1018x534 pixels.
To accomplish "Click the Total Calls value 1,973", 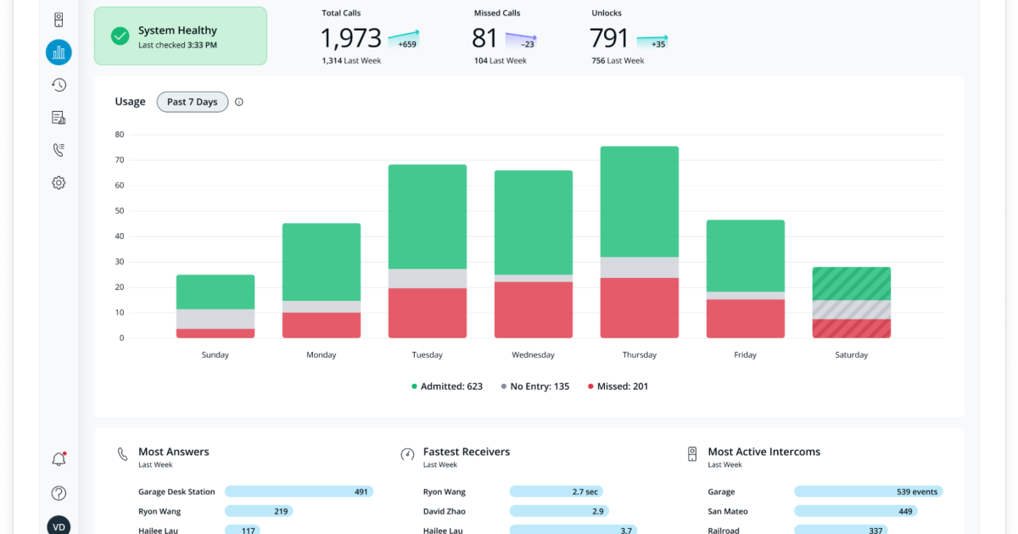I will pos(350,38).
